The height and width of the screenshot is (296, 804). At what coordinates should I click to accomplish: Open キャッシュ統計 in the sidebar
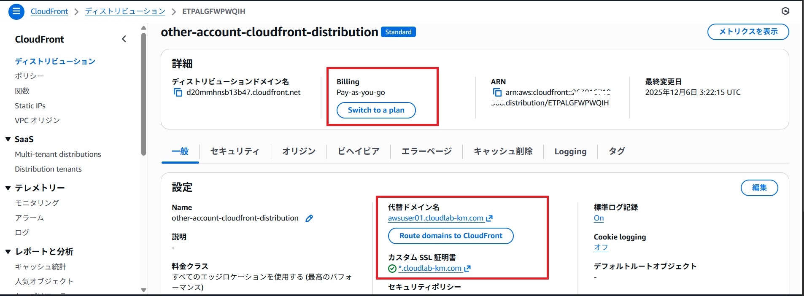(x=40, y=267)
